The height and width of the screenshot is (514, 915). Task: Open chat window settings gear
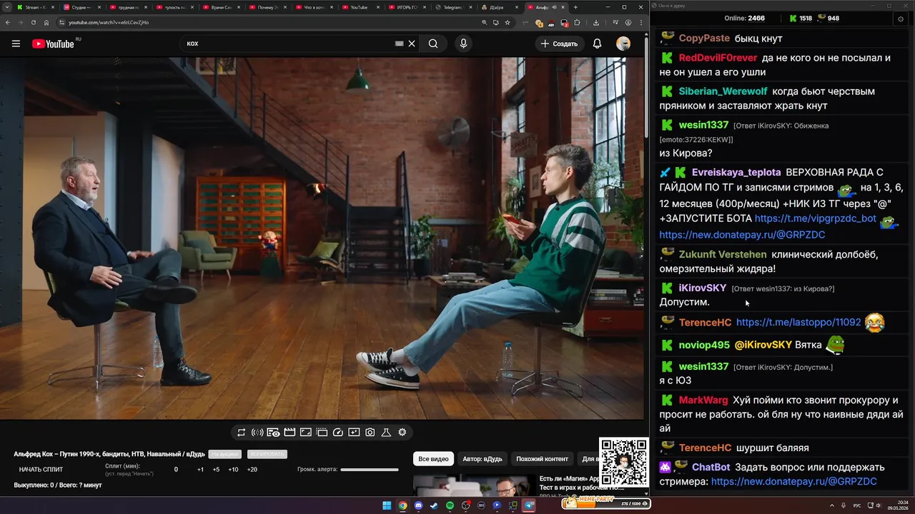[x=900, y=19]
